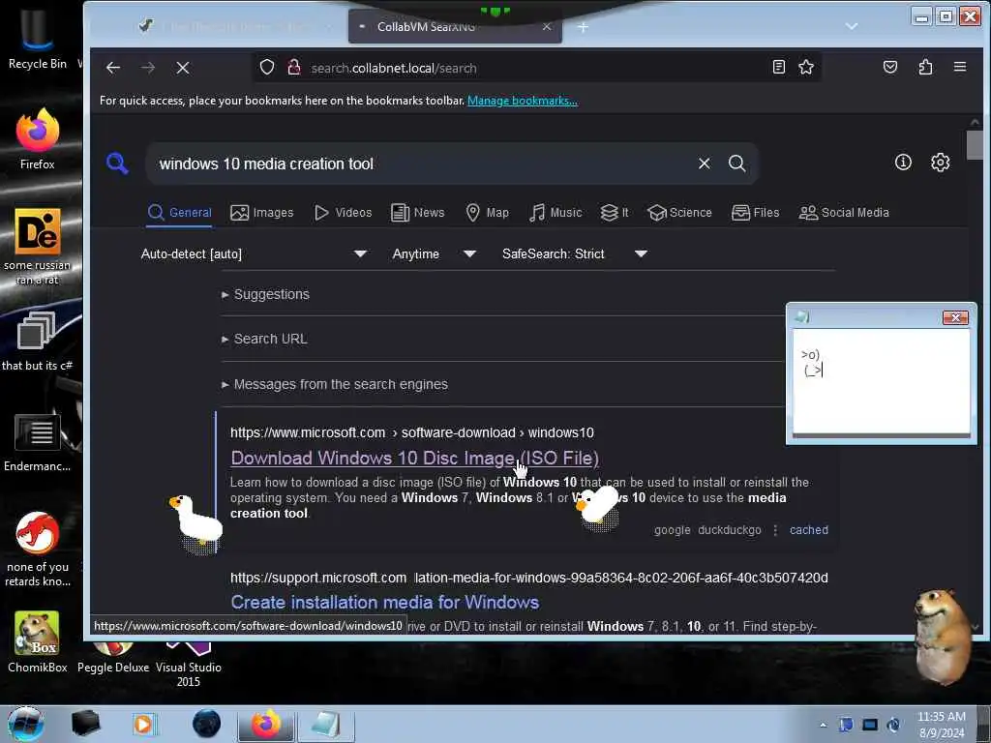
Task: Select the General search category
Action: (179, 213)
